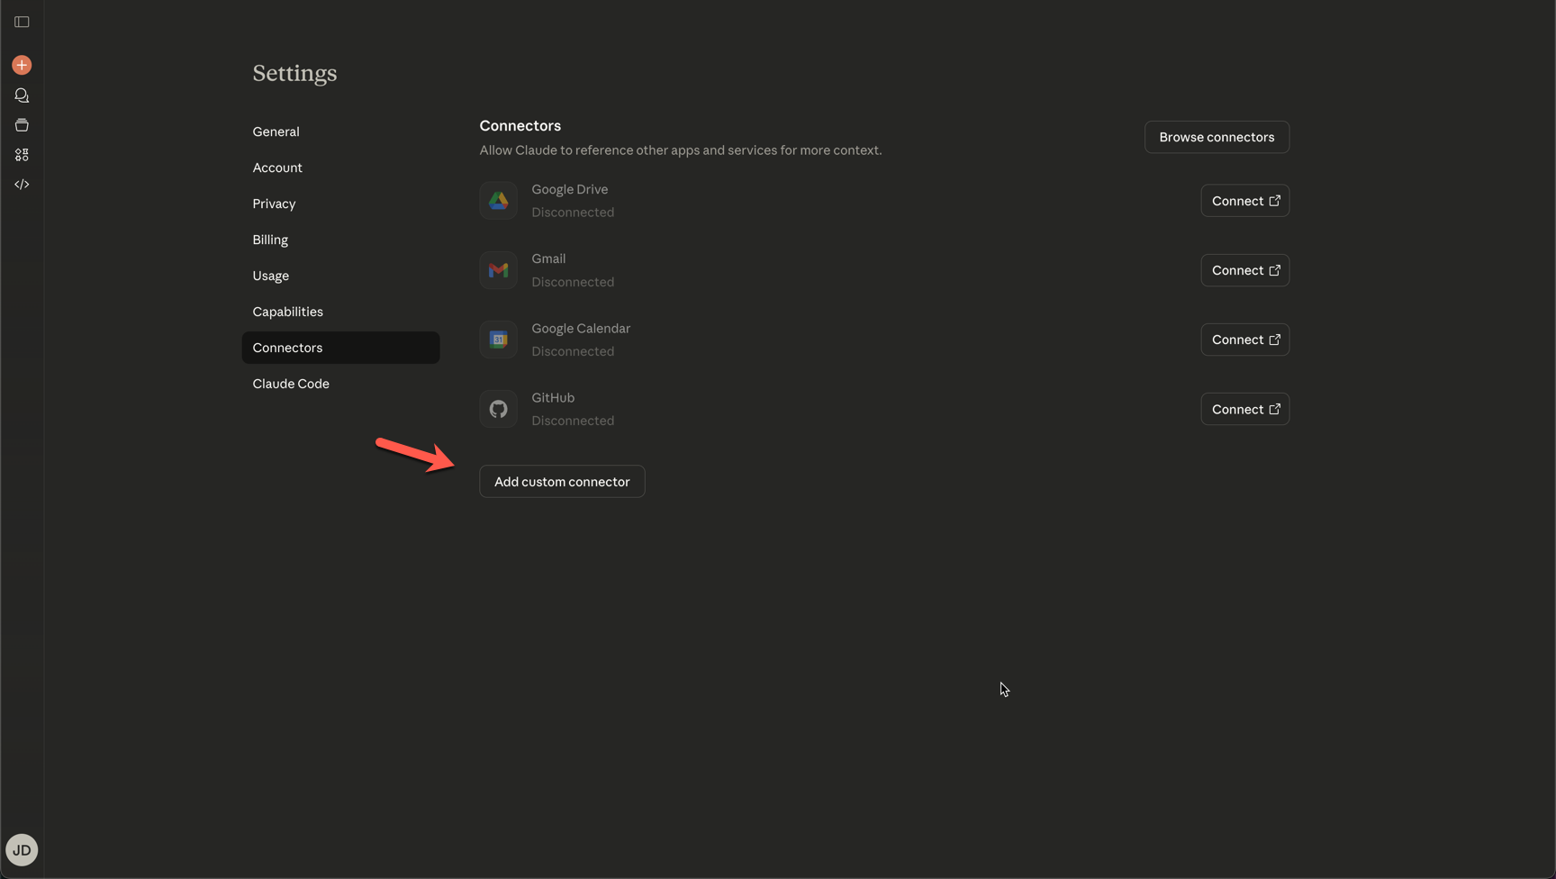1556x879 pixels.
Task: Open Claude Code settings
Action: pyautogui.click(x=291, y=384)
